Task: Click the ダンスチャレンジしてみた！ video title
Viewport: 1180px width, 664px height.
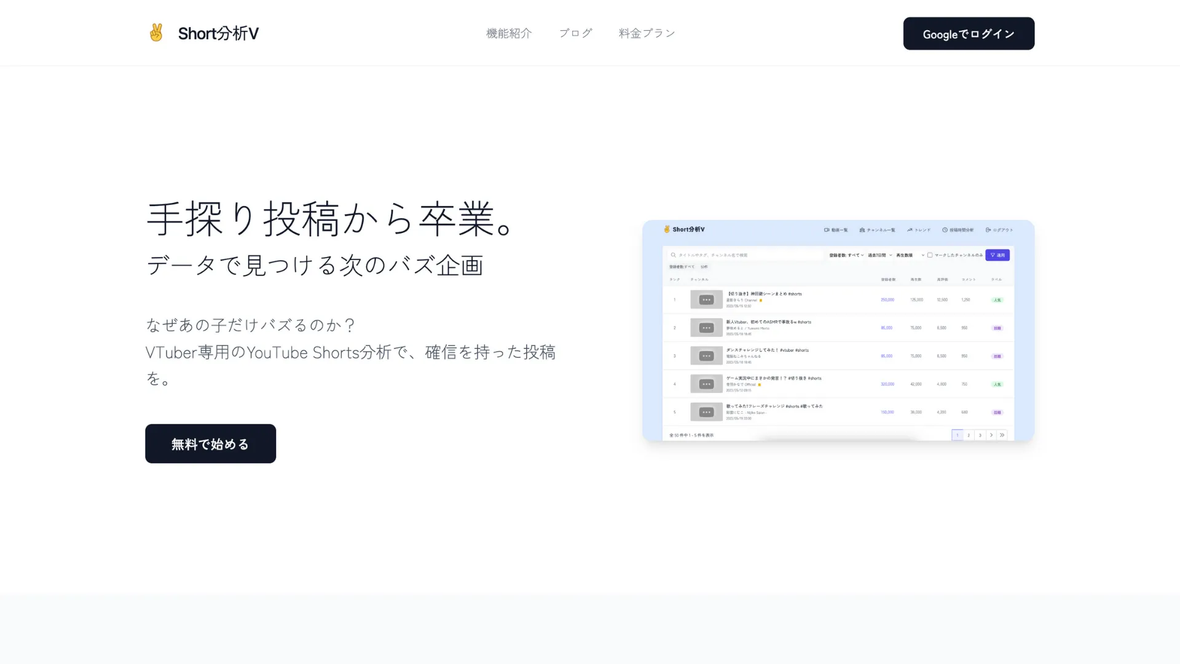Action: (x=768, y=350)
